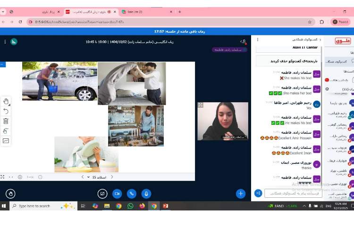
Task: Toggle webcam sharing button
Action: coord(117,194)
